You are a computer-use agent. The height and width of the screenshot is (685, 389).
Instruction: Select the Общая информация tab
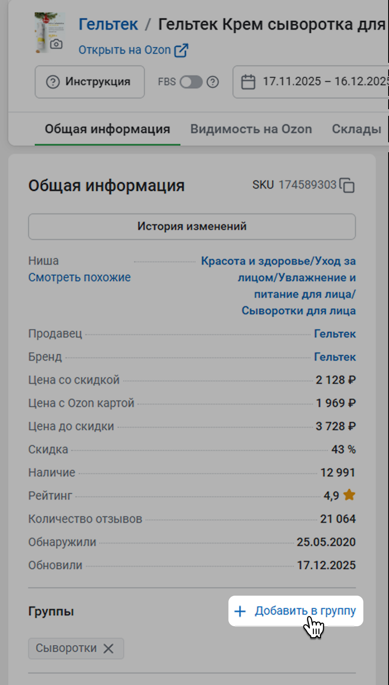click(x=107, y=129)
